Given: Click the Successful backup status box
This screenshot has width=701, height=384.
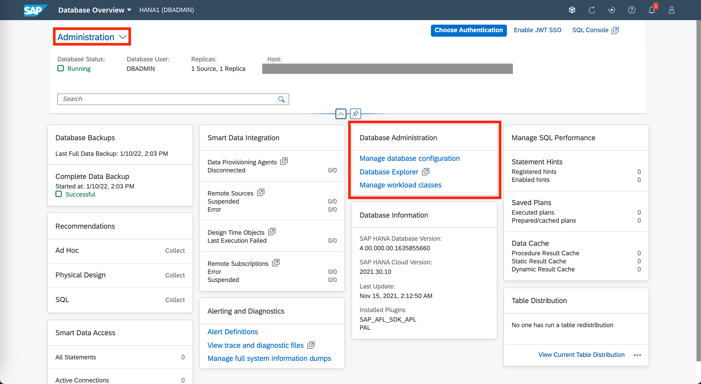Looking at the screenshot, I should pyautogui.click(x=59, y=194).
